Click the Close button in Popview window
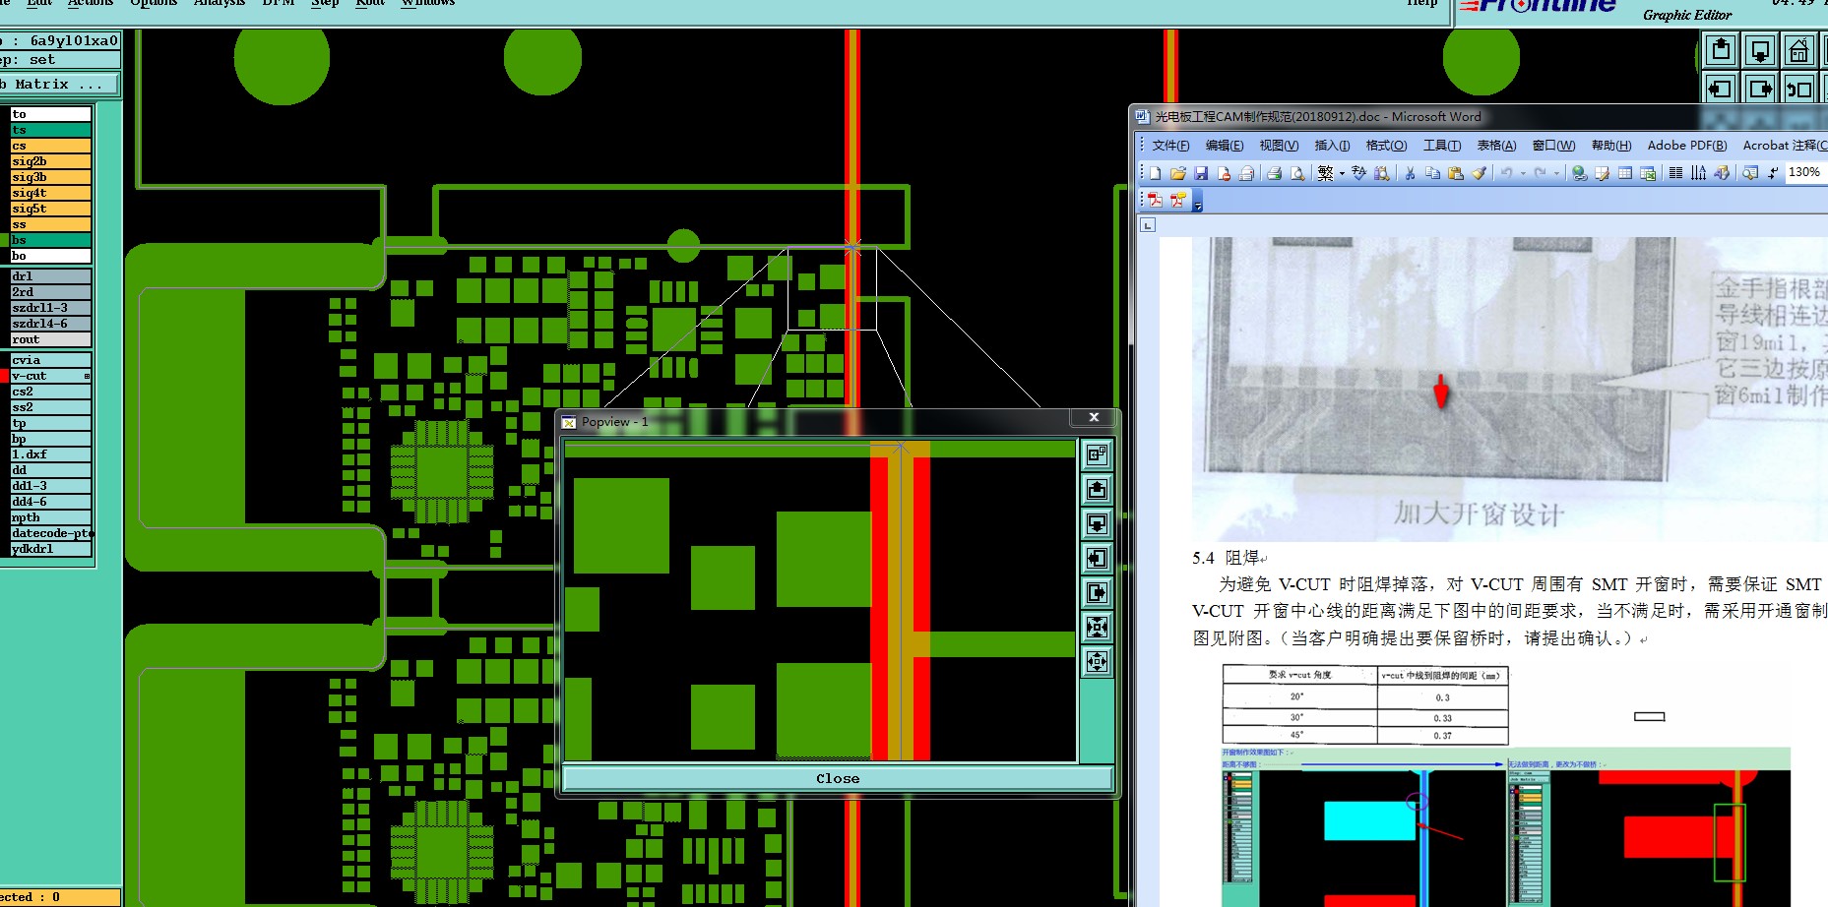 coord(837,778)
